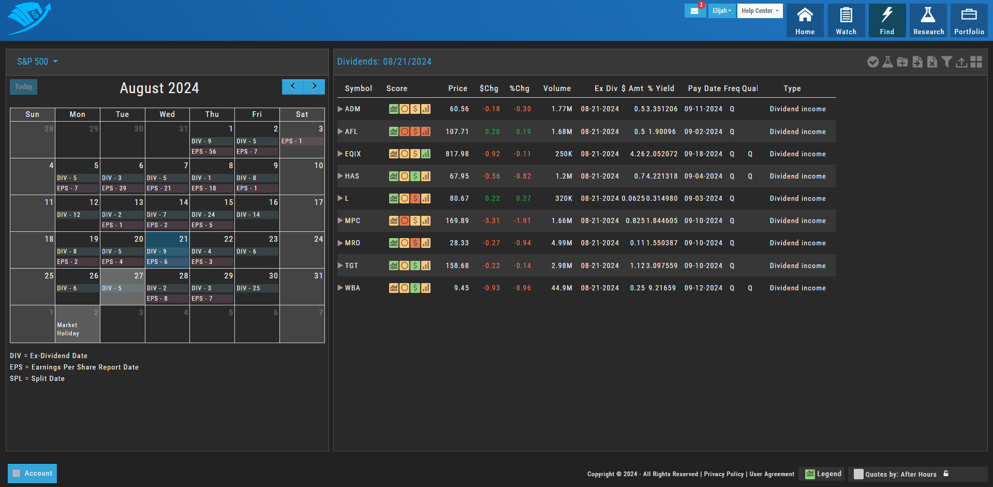Click L green chart score icon
Screen dimensions: 993x487
coord(394,198)
